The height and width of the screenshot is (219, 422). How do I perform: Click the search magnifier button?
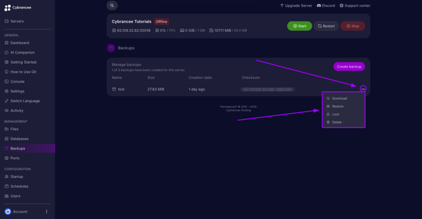(x=112, y=5)
